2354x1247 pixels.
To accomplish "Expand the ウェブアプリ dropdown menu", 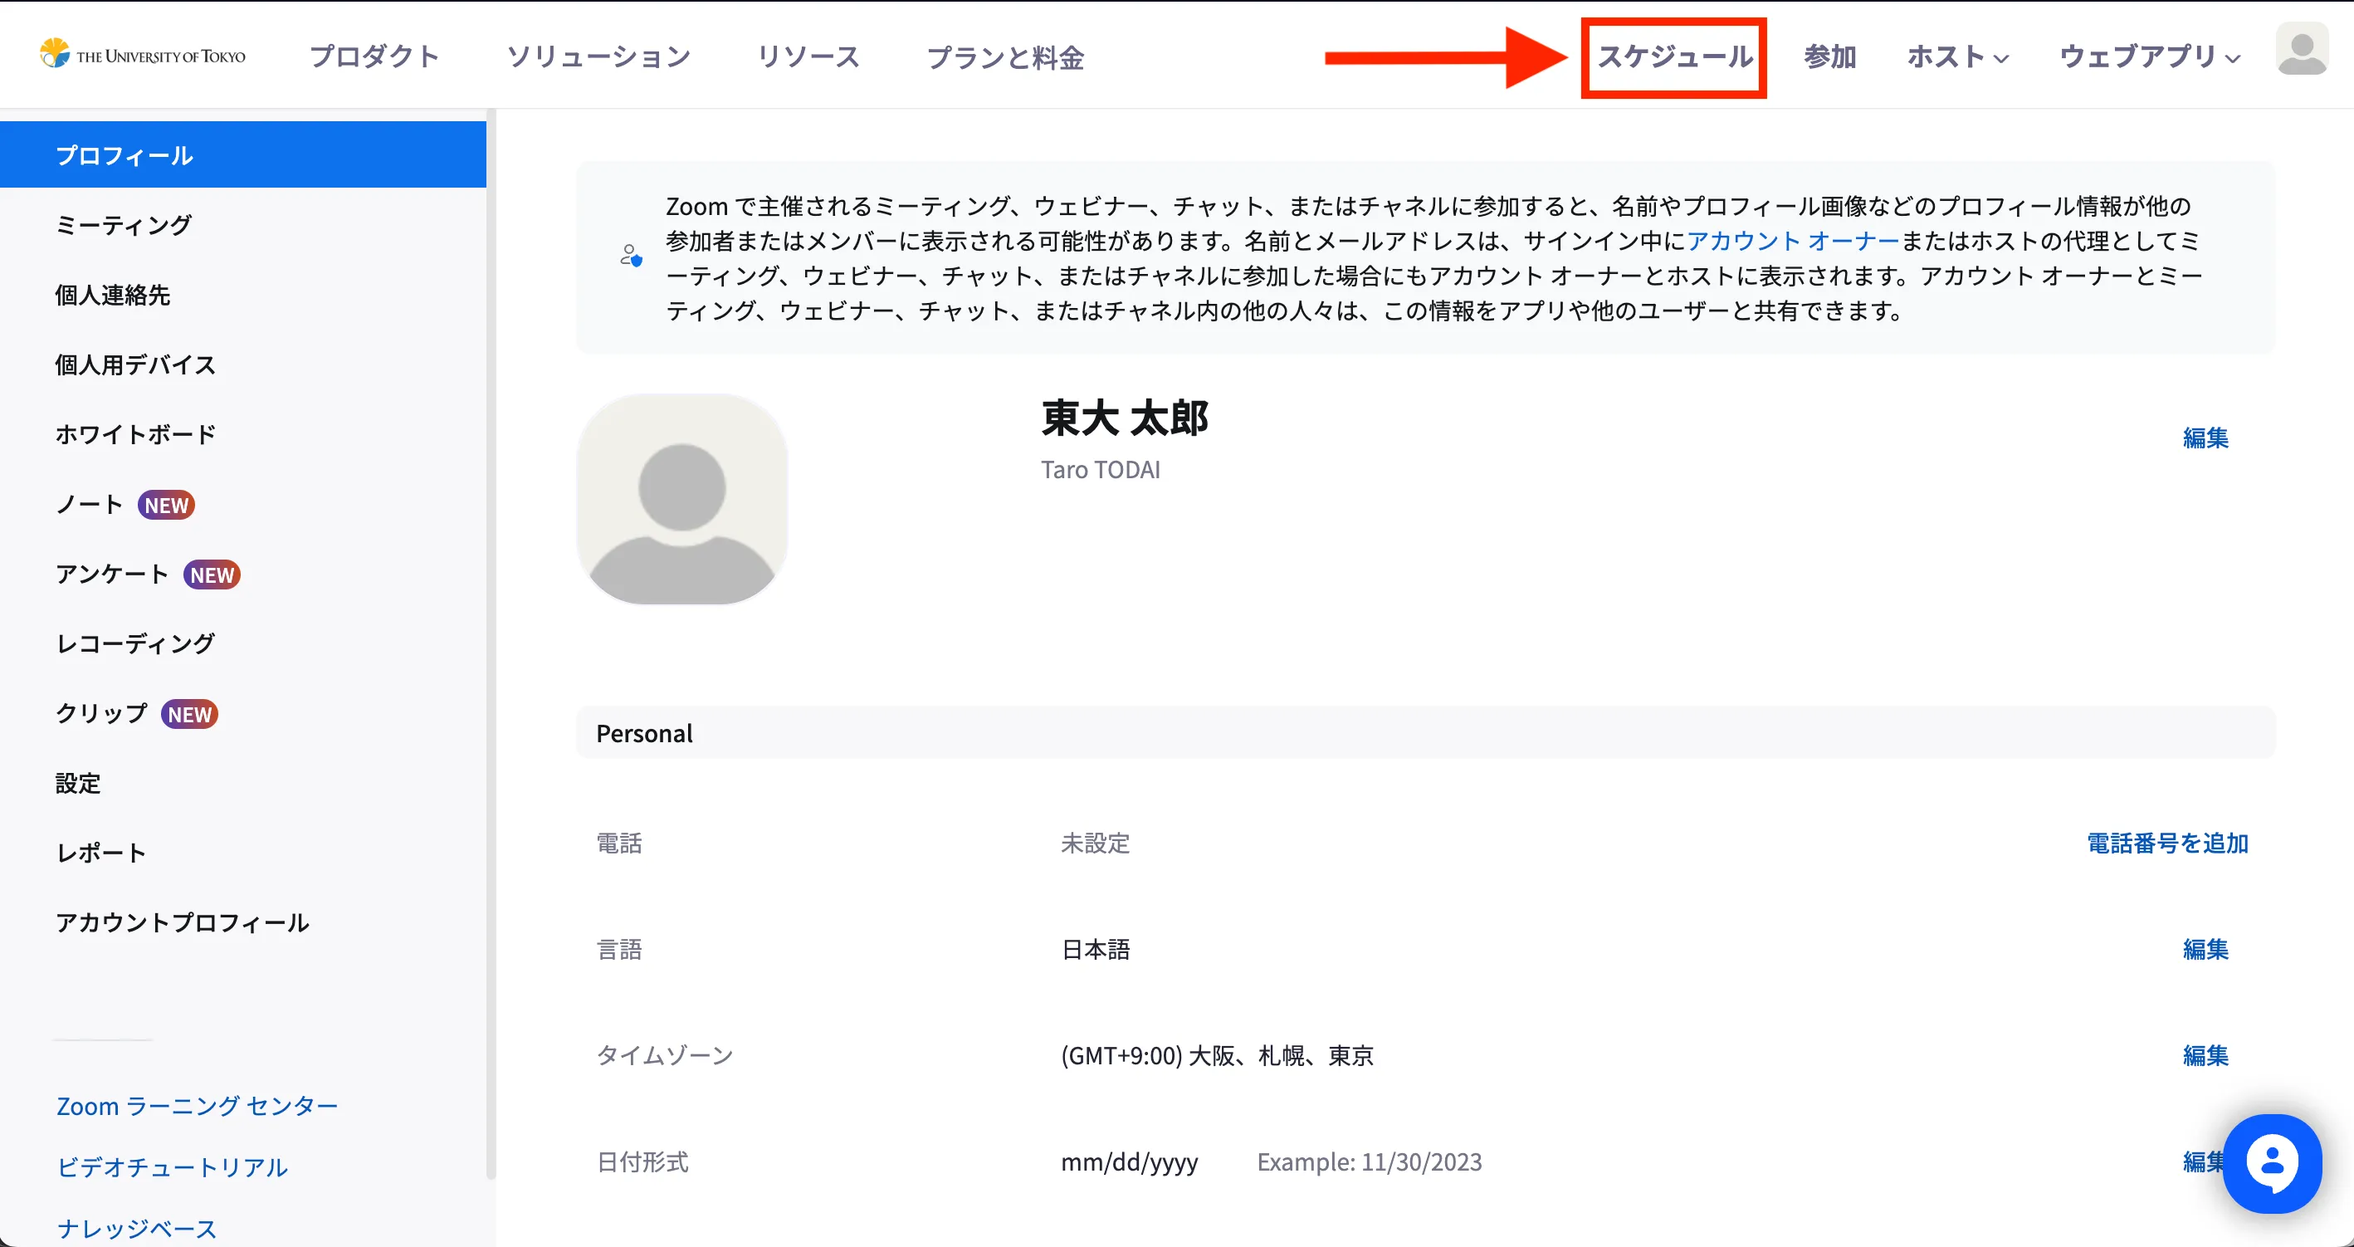I will pos(2148,56).
